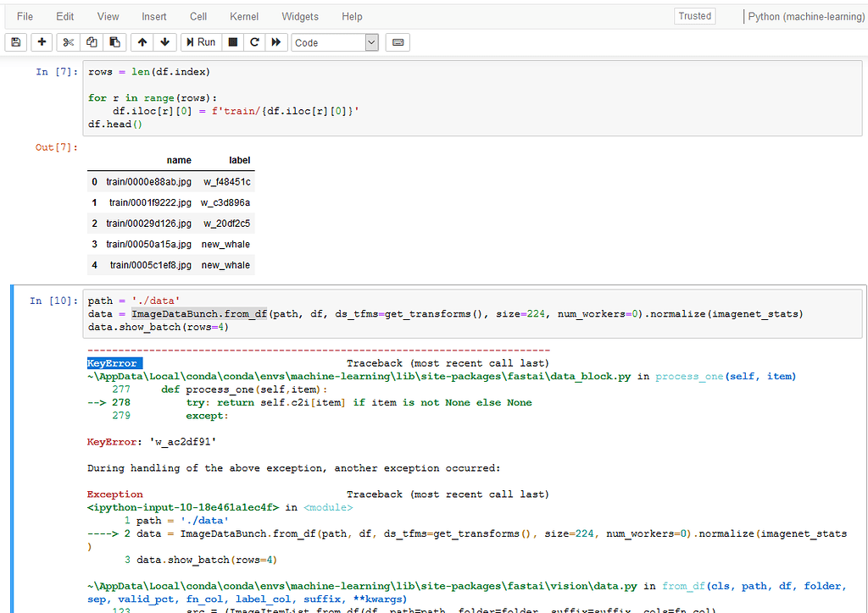The width and height of the screenshot is (868, 613).
Task: Move the selected cell up
Action: pyautogui.click(x=142, y=42)
